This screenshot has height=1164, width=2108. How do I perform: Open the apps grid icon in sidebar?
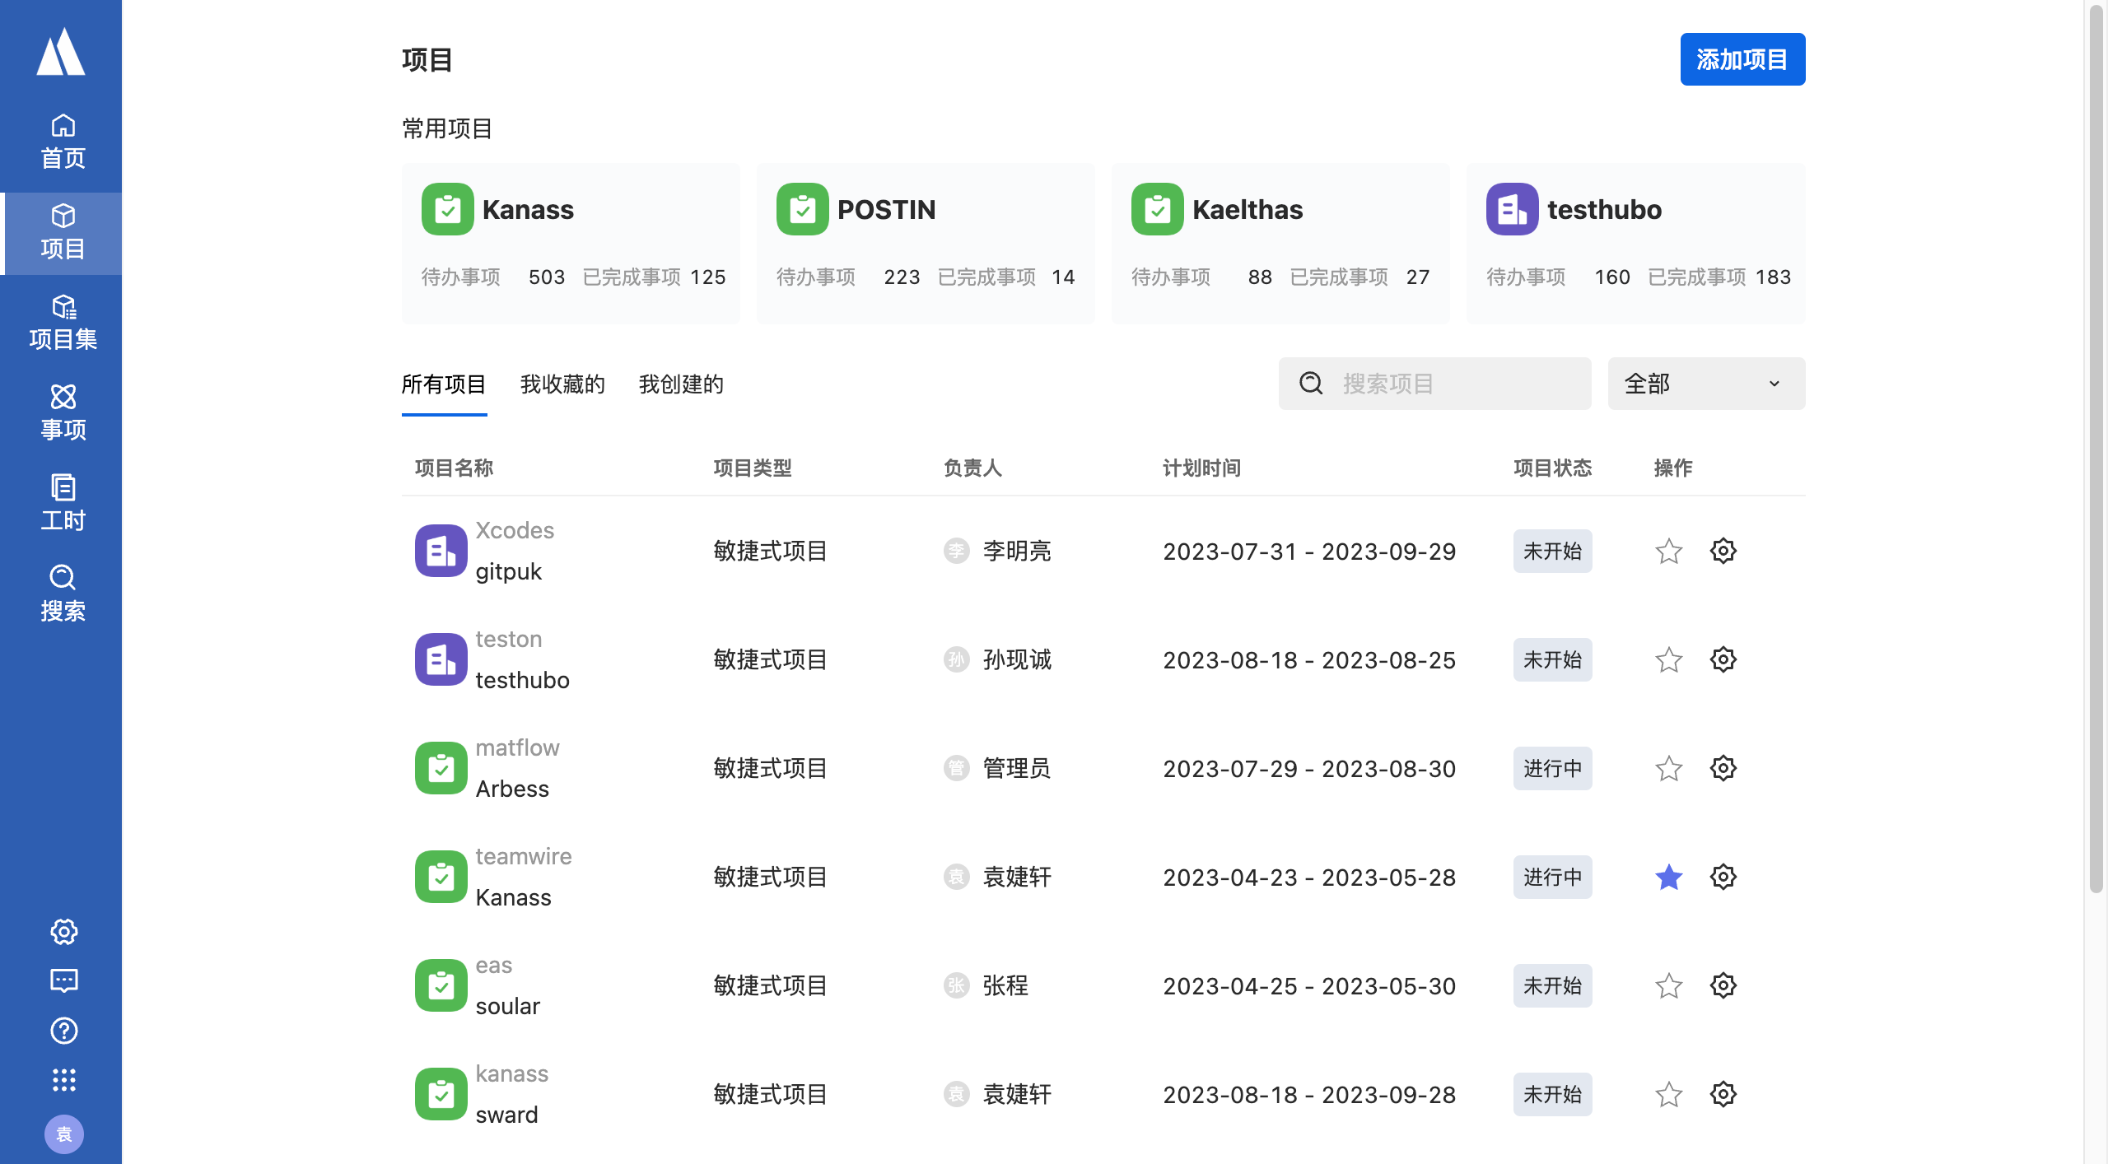63,1080
